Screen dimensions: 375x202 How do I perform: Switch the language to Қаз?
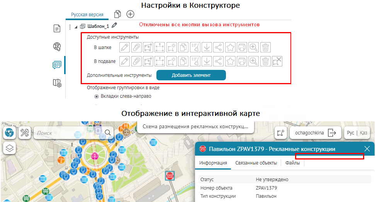pos(363,132)
